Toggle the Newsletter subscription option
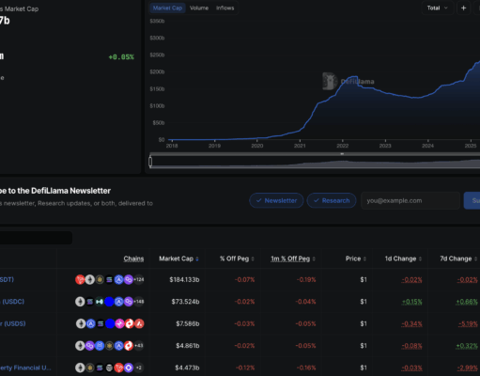Screen dimensions: 480x376 point(276,200)
